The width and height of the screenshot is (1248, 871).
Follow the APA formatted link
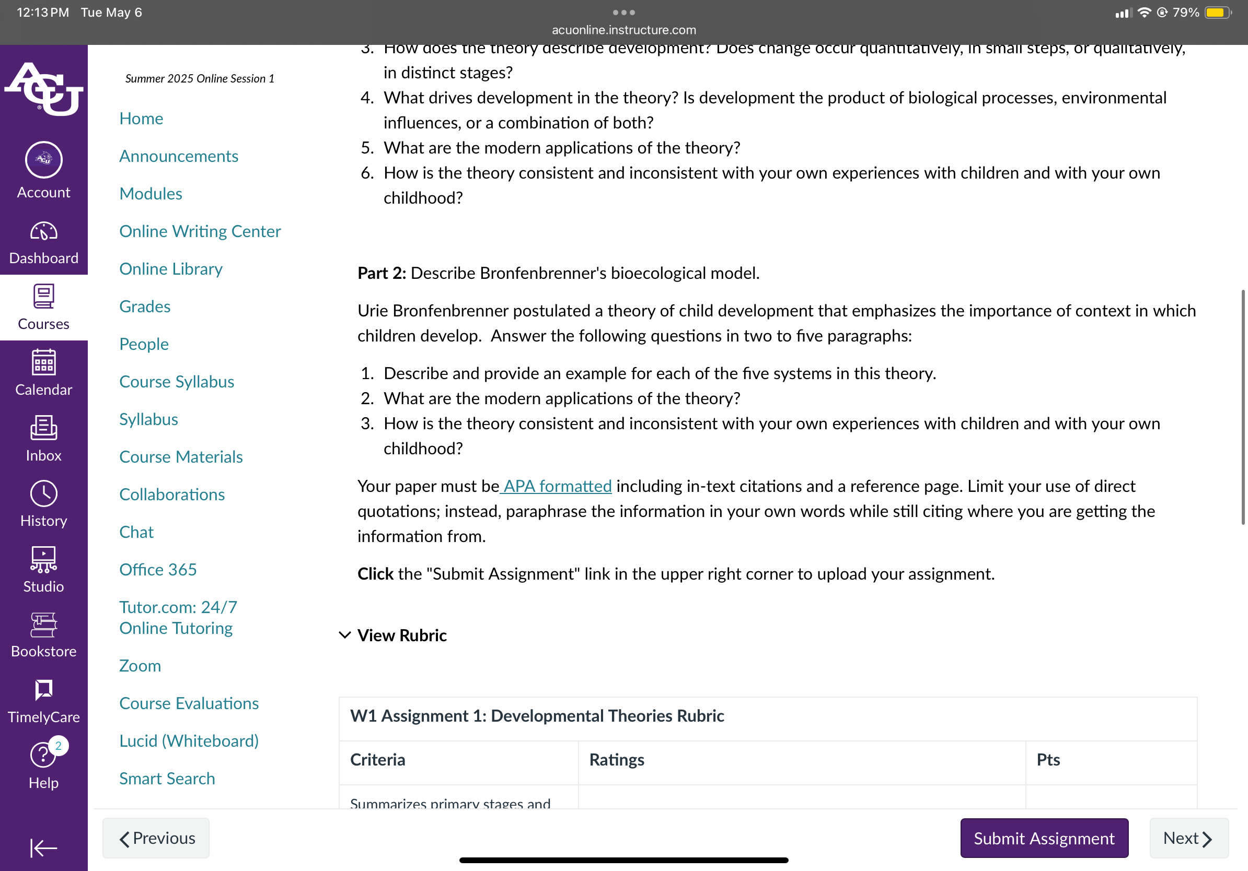tap(557, 486)
